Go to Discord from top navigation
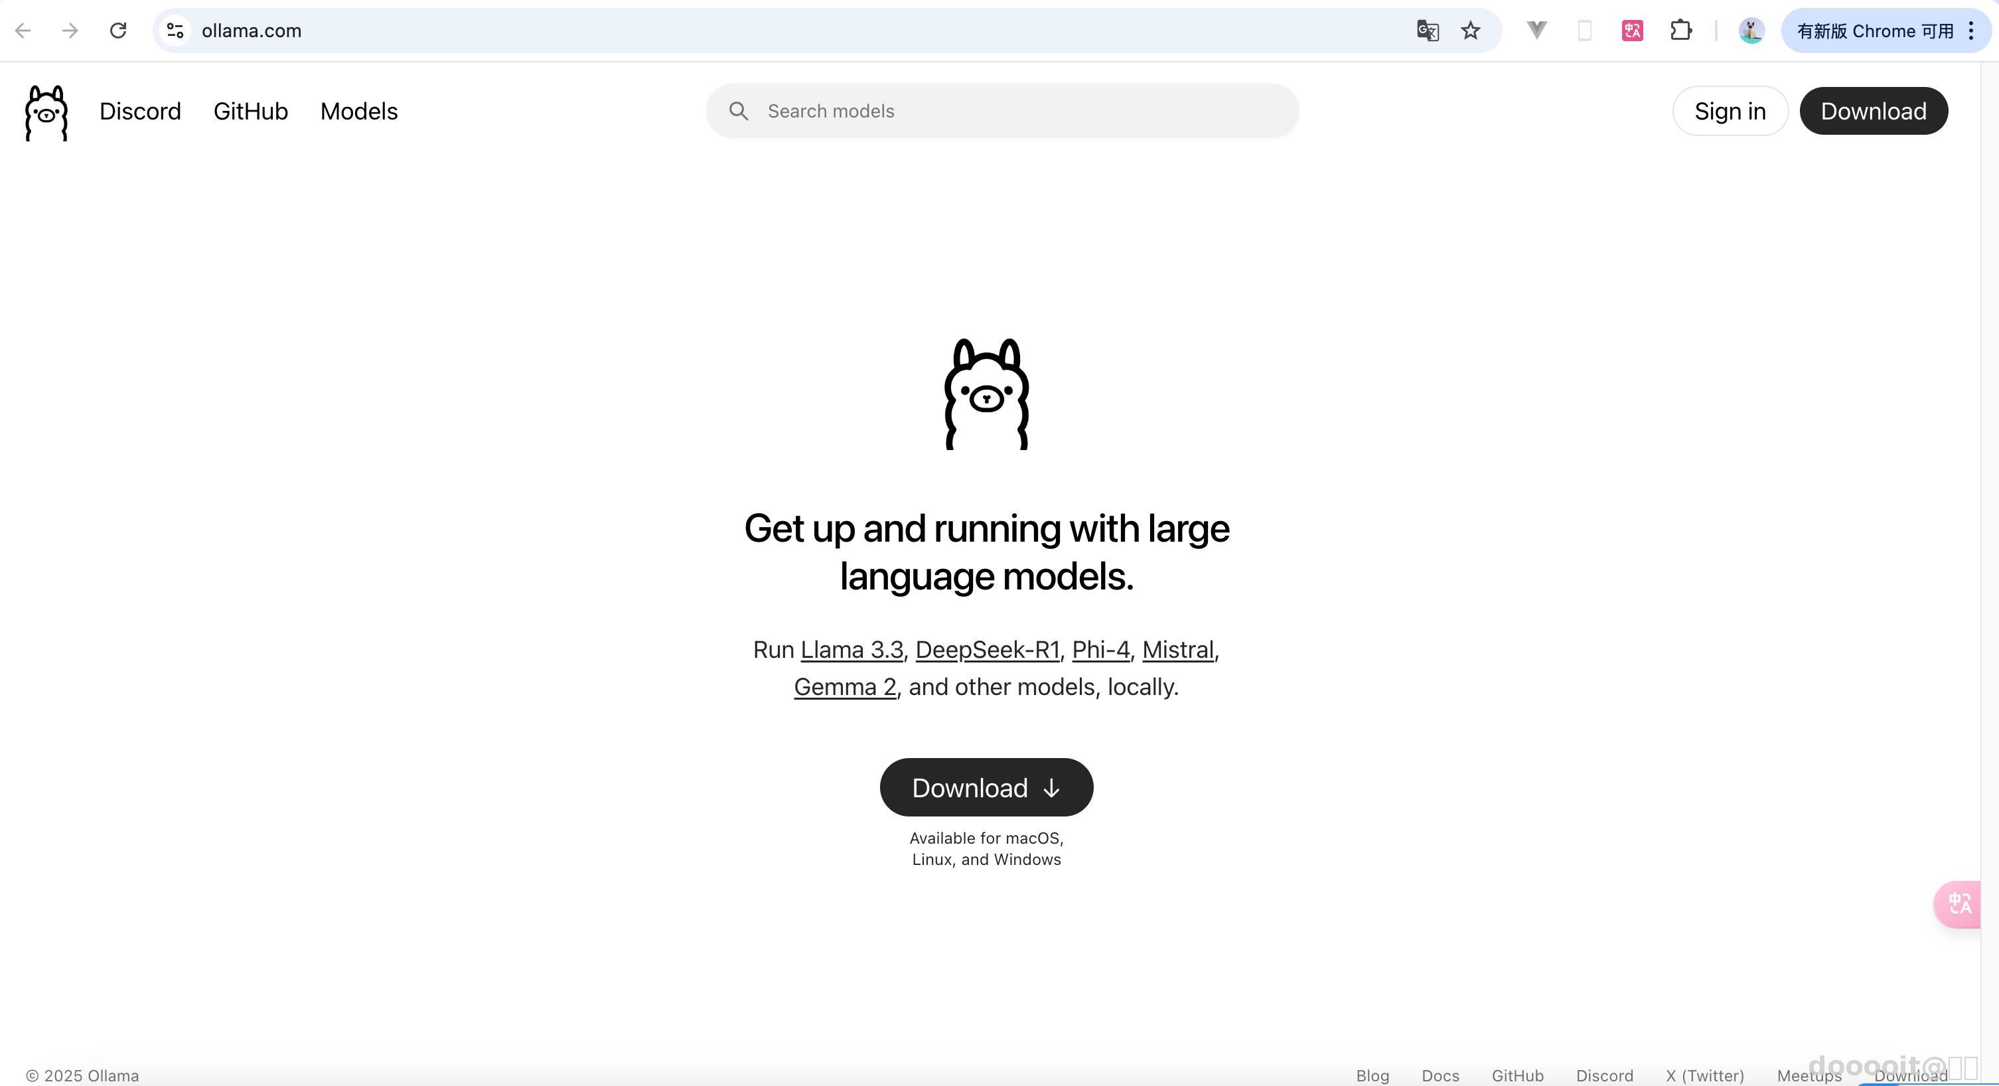Viewport: 1999px width, 1086px height. pos(139,111)
